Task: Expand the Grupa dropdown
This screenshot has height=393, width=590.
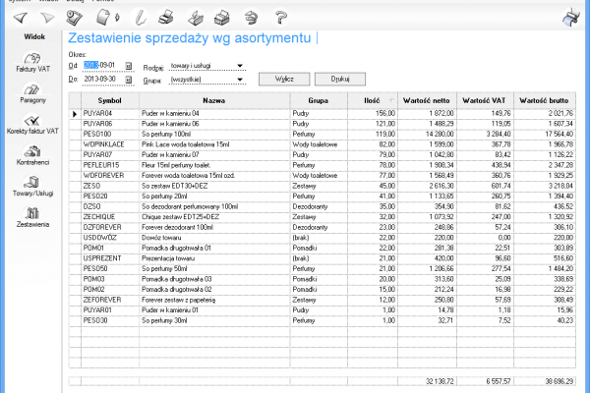Action: 240,79
